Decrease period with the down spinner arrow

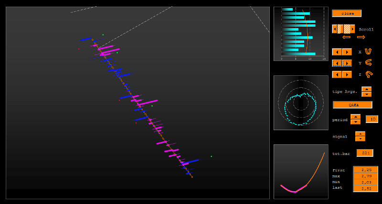click(355, 122)
